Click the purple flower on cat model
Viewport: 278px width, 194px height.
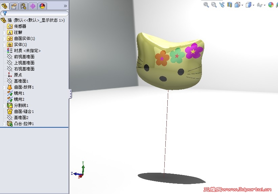coord(194,51)
